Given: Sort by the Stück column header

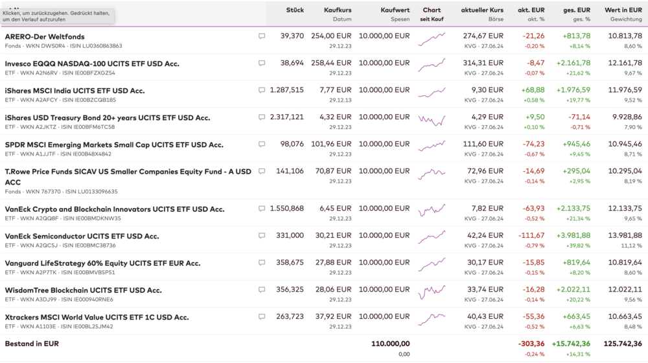Looking at the screenshot, I should tap(295, 10).
